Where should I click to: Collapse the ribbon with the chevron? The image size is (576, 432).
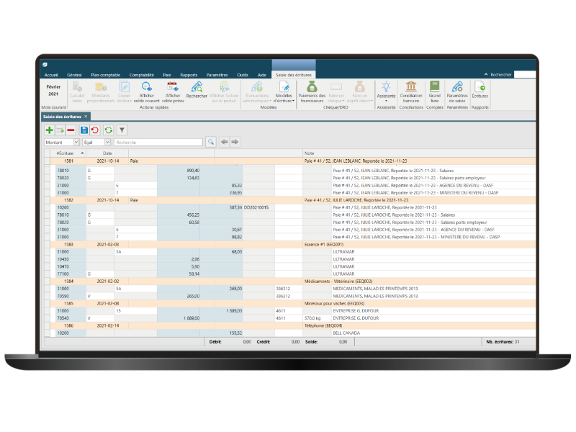coord(486,75)
